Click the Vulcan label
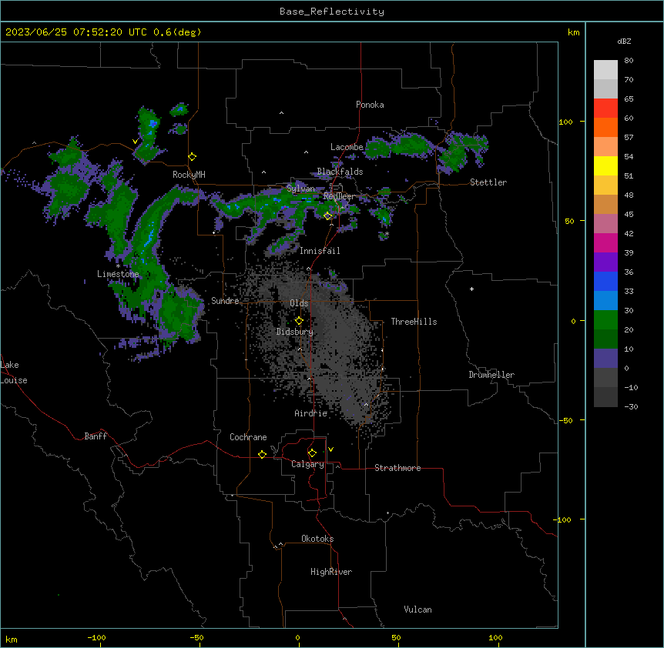The image size is (664, 648). click(x=418, y=610)
